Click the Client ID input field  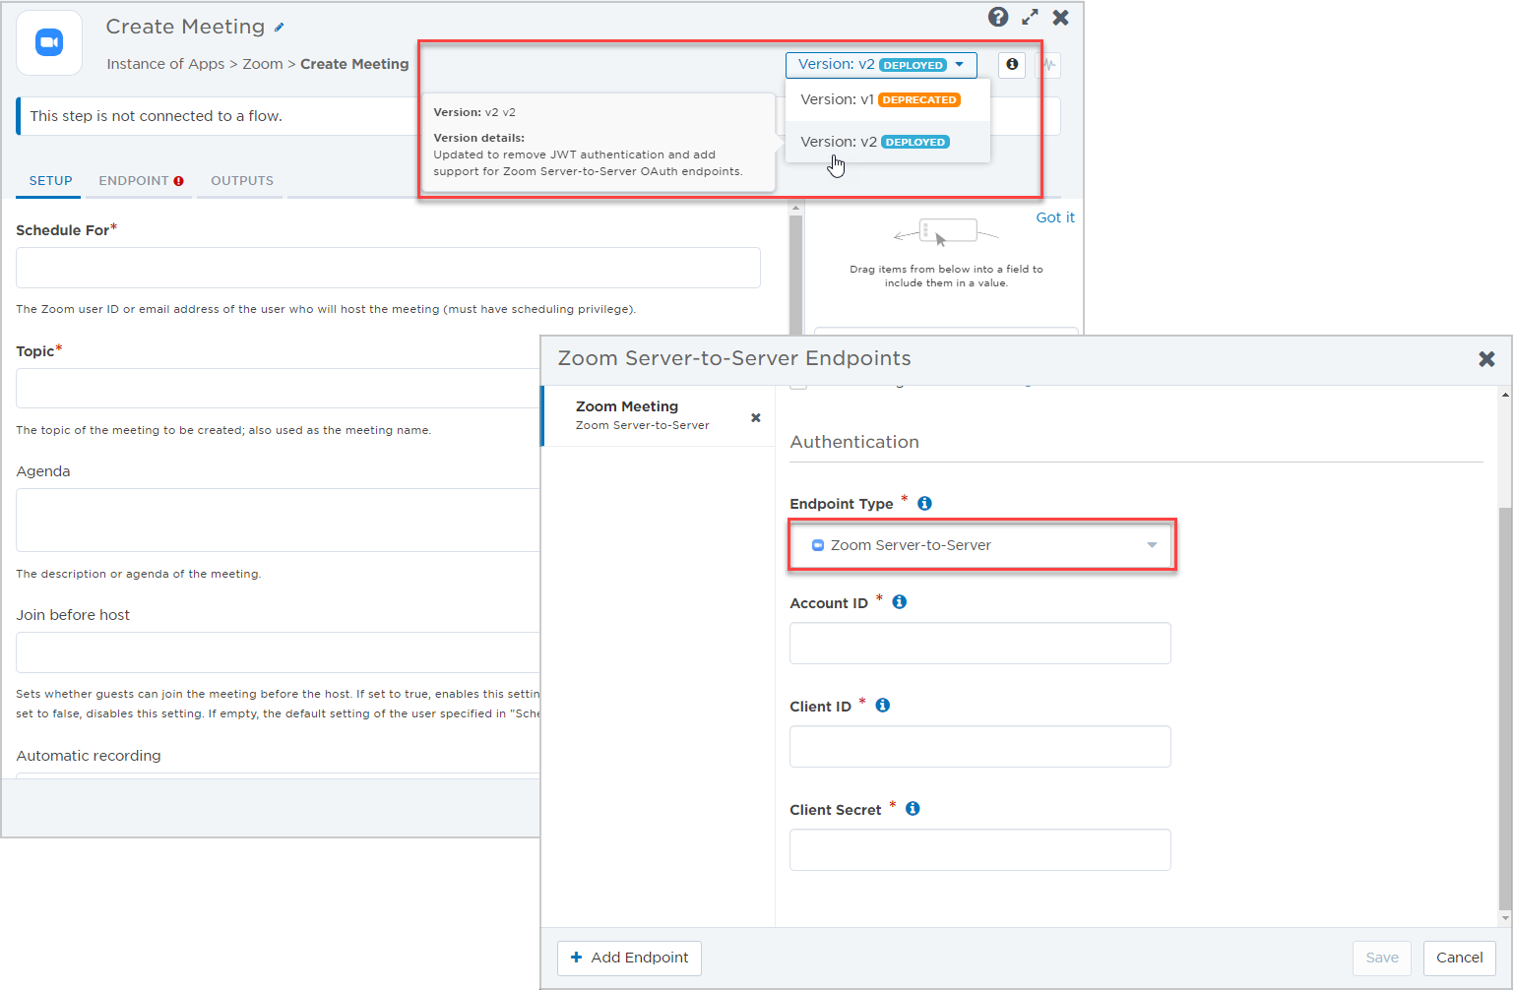(x=980, y=746)
